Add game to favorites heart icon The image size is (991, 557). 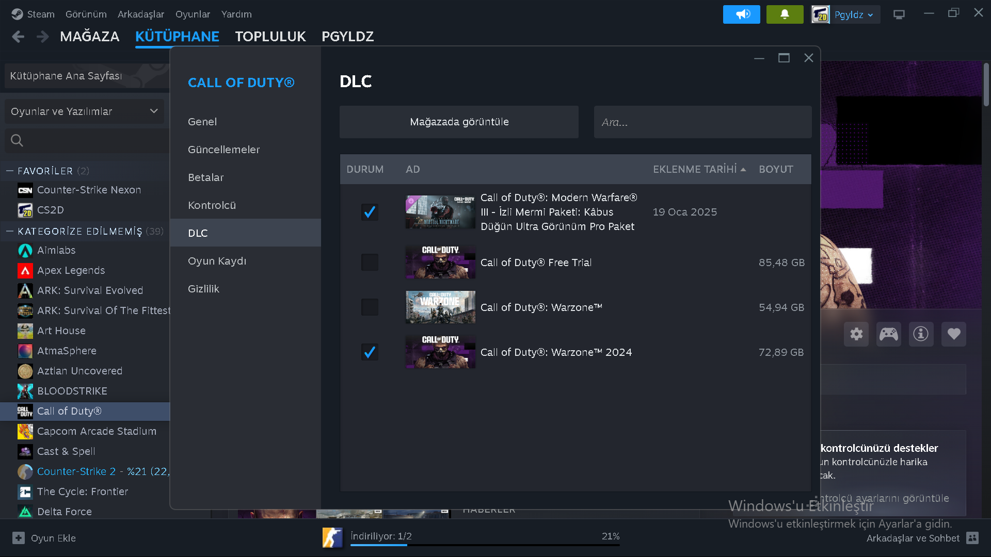coord(954,334)
